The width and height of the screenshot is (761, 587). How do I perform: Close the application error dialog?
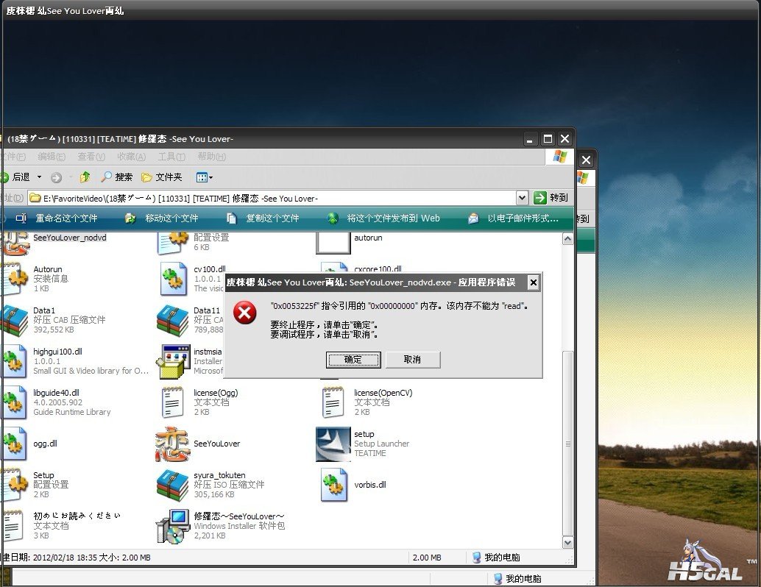point(534,282)
